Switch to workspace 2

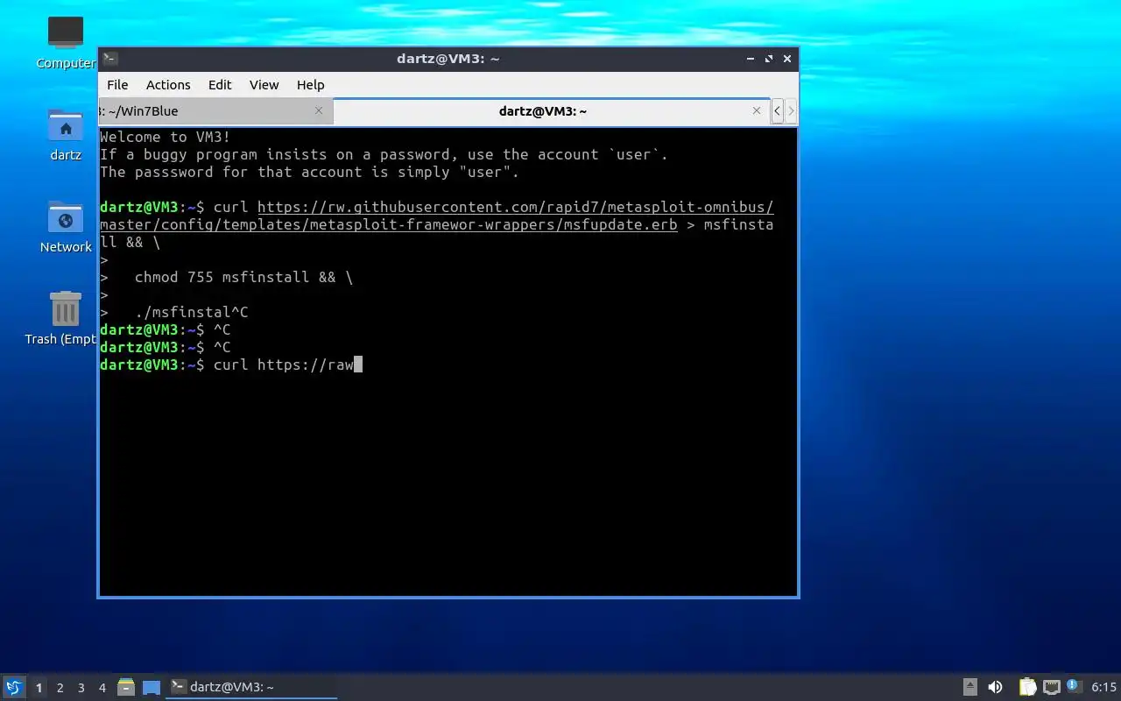coord(60,688)
